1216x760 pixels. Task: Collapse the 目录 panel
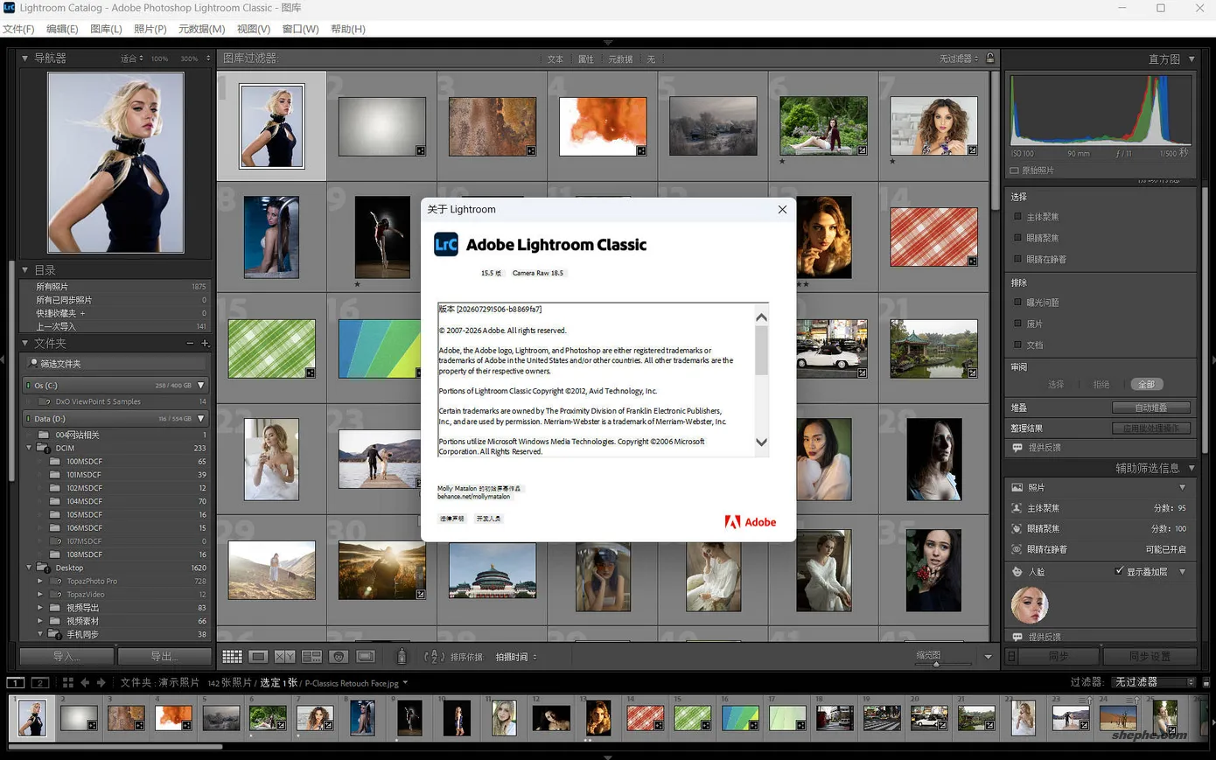click(24, 270)
